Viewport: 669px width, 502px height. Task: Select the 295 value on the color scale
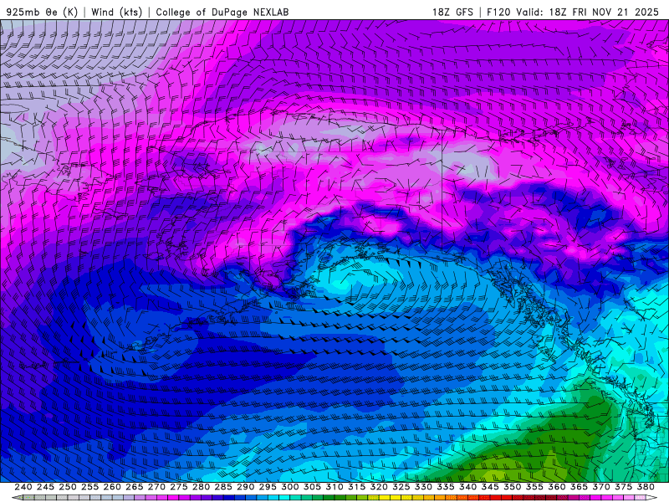tap(268, 487)
